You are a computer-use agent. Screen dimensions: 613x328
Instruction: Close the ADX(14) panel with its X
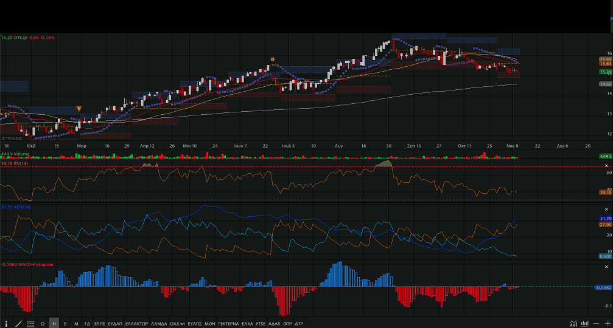pyautogui.click(x=607, y=210)
